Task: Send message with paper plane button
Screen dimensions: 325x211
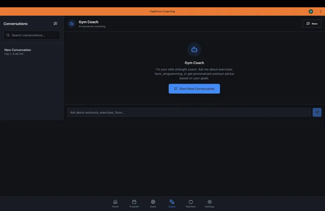Action: click(x=317, y=112)
